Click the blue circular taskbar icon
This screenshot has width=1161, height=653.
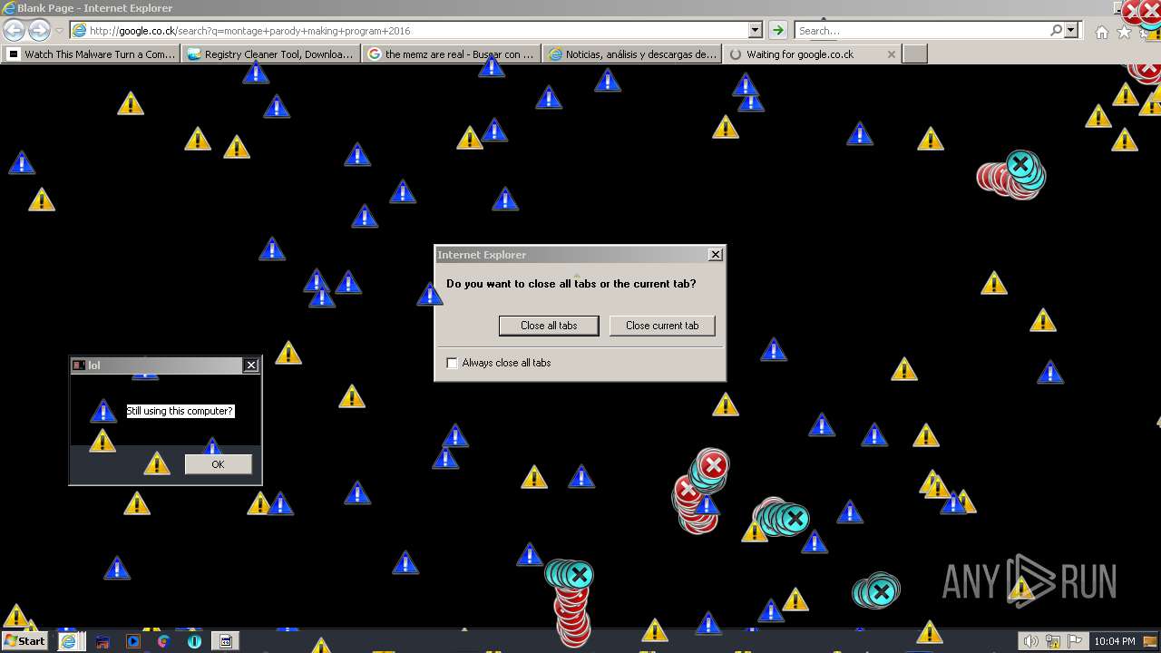tap(194, 641)
